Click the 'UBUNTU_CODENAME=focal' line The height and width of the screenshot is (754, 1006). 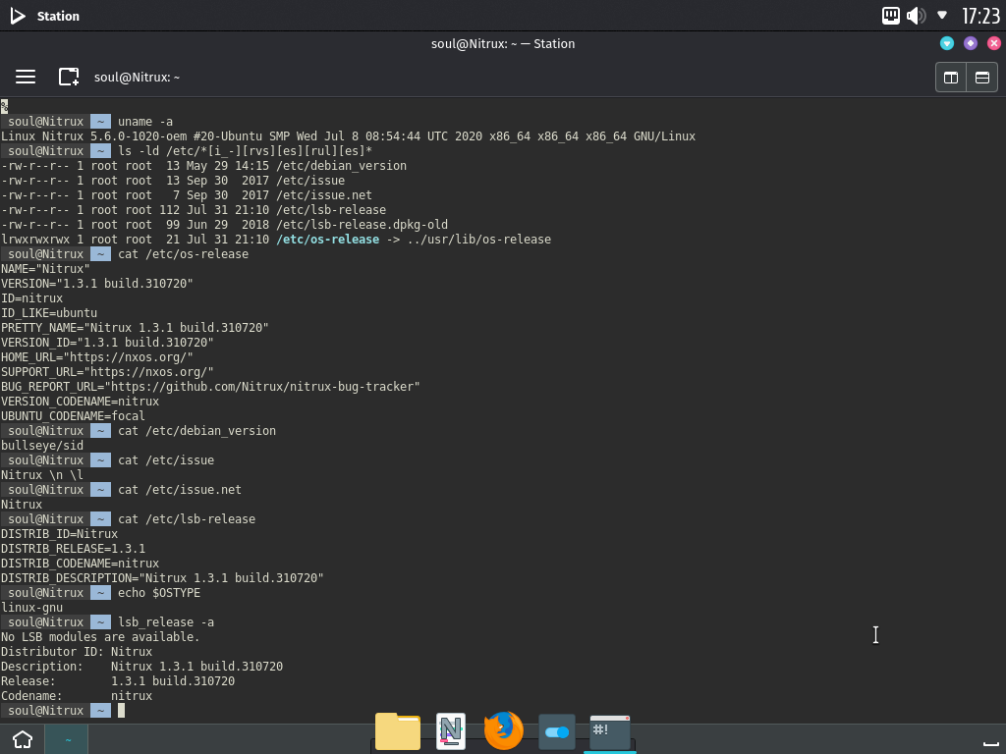73,416
